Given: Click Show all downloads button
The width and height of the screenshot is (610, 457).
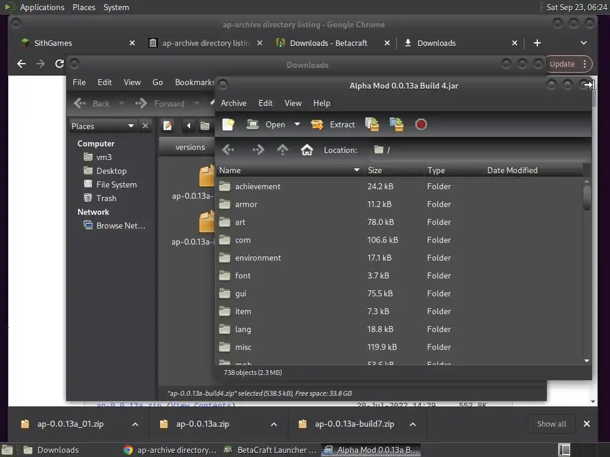Looking at the screenshot, I should [551, 424].
